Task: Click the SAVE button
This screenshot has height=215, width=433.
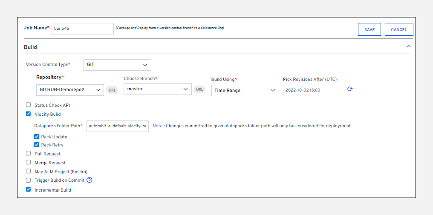Action: 369,29
